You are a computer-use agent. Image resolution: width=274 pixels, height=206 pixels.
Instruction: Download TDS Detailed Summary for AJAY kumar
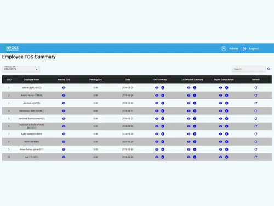[195, 134]
